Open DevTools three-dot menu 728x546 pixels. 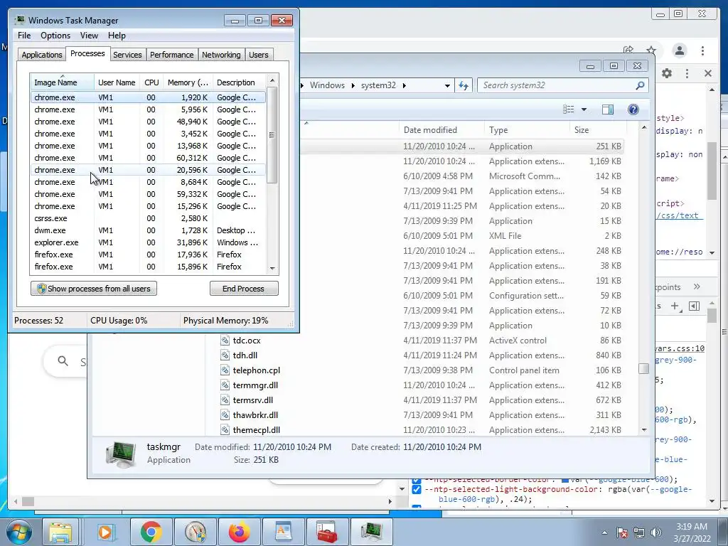pos(687,73)
